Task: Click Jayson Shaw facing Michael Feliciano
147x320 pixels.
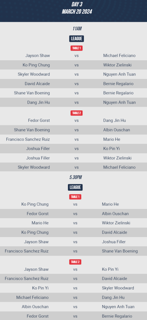Action: pos(38,55)
